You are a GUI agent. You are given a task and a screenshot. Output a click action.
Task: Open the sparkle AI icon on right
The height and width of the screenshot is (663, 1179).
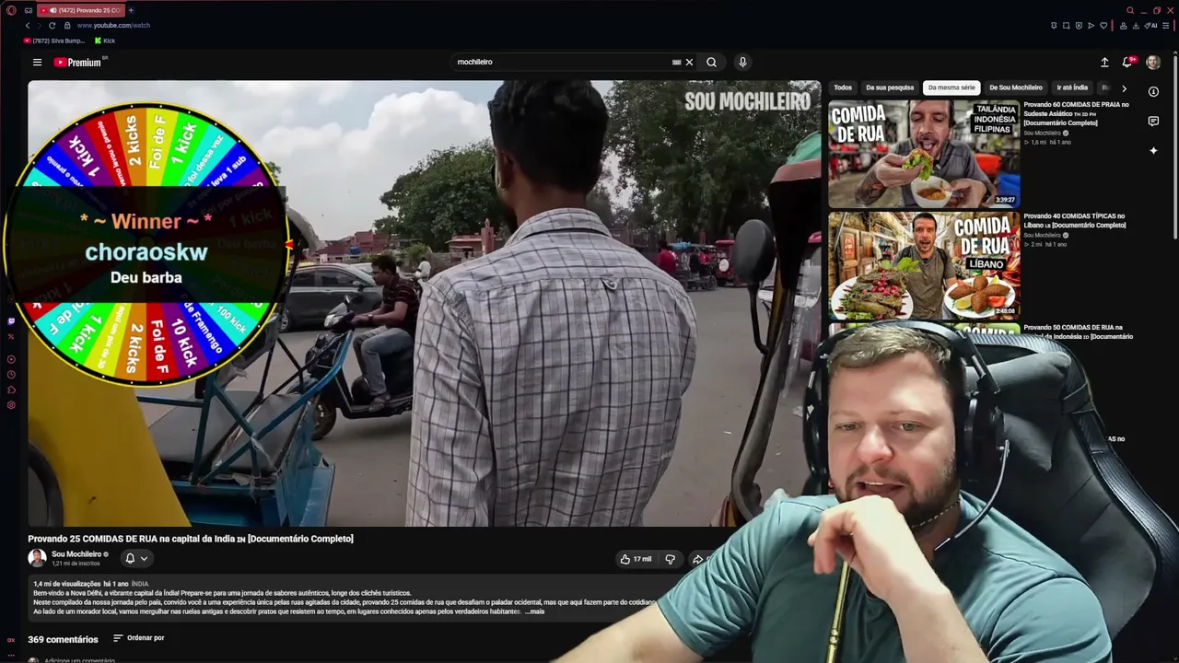1153,150
